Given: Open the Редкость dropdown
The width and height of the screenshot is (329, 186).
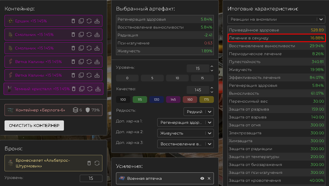Looking at the screenshot, I should tap(198, 112).
